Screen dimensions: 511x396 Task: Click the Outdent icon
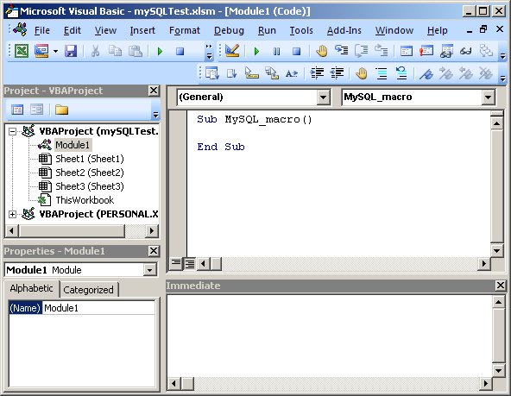point(337,73)
